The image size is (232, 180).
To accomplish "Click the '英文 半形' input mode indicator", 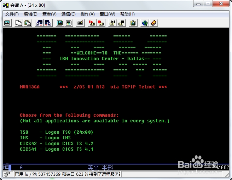I will [100, 168].
